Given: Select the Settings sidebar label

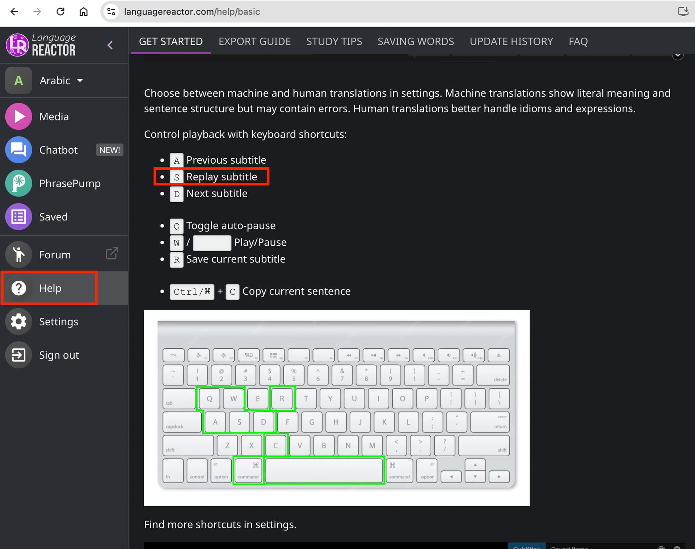Looking at the screenshot, I should (x=59, y=322).
